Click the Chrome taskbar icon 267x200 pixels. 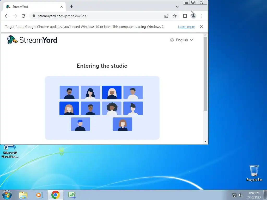[x=56, y=195]
